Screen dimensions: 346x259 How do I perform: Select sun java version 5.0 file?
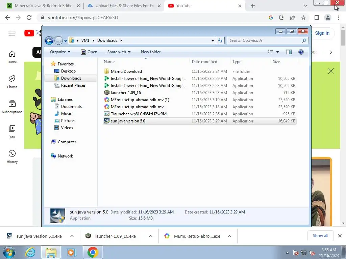[199, 121]
